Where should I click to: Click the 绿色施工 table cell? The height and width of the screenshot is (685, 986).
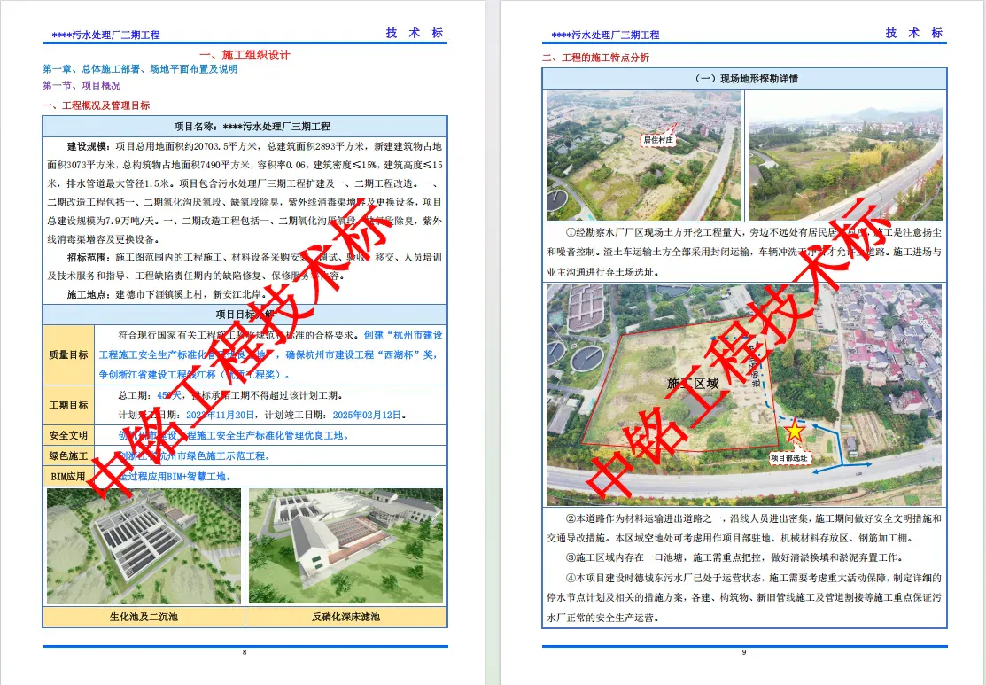tap(68, 456)
